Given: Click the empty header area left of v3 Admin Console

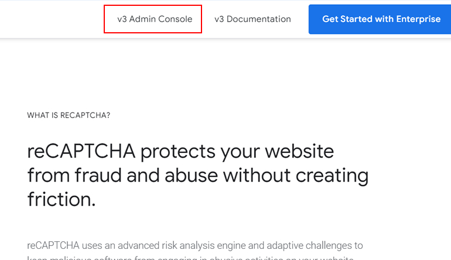Looking at the screenshot, I should coord(53,19).
